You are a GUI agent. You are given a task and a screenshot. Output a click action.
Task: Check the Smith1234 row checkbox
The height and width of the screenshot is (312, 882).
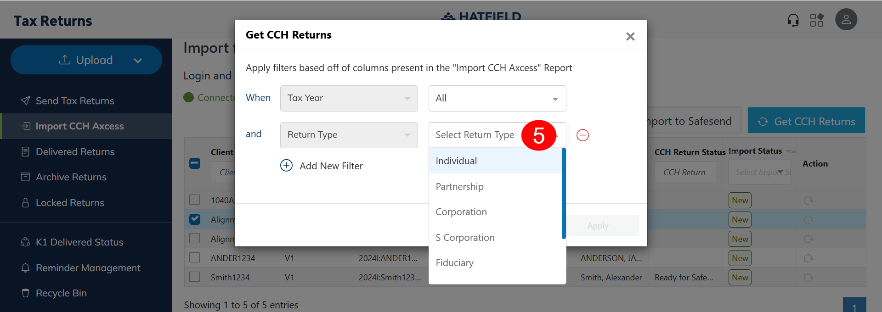click(195, 277)
